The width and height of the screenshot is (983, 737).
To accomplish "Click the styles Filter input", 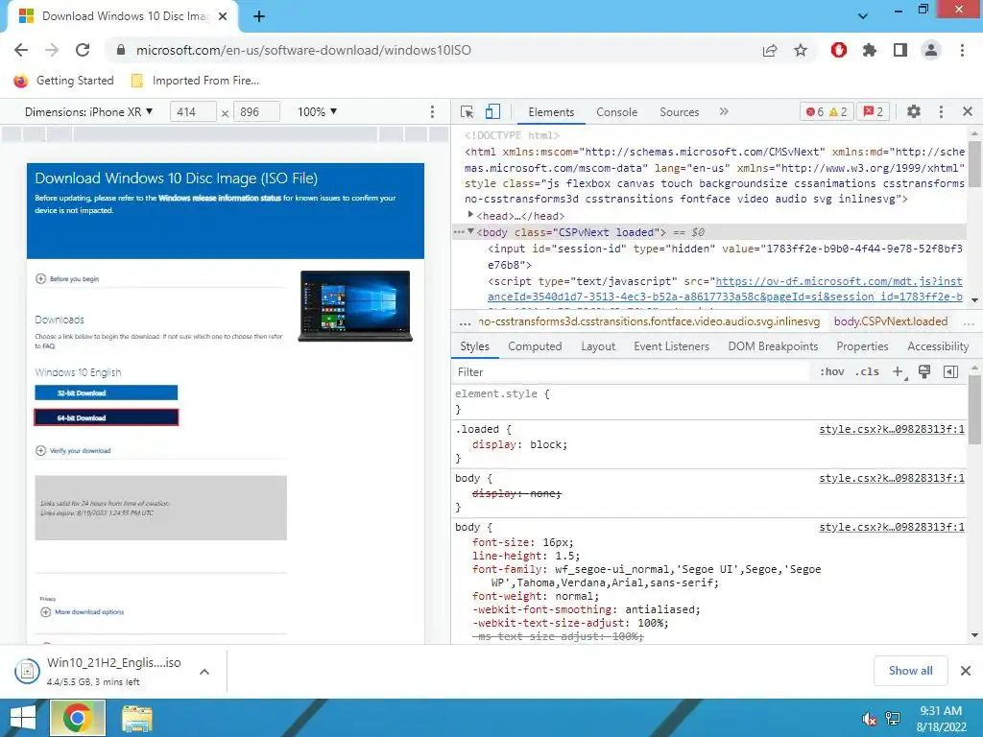I will pyautogui.click(x=632, y=372).
